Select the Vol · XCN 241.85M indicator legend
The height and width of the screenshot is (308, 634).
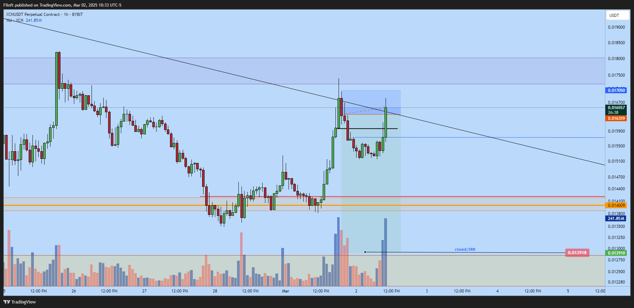click(x=24, y=20)
